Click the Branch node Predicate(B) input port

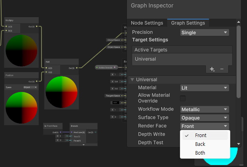[72, 132]
